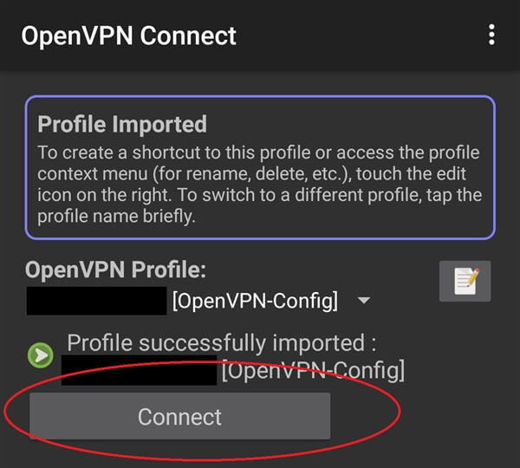This screenshot has width=520, height=468.
Task: Tap the "Profile Imported" heading
Action: pyautogui.click(x=122, y=124)
